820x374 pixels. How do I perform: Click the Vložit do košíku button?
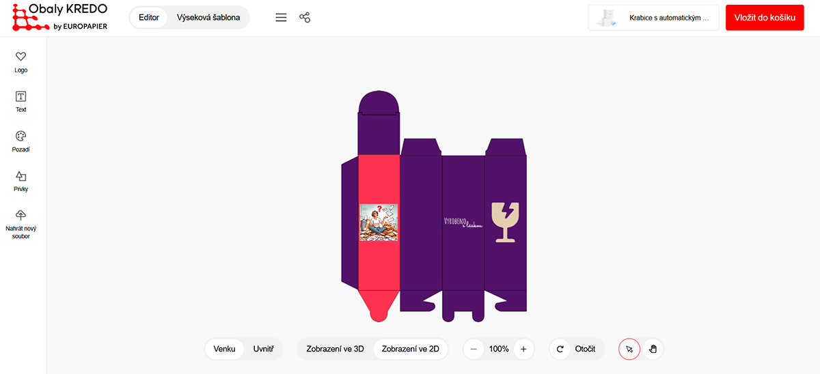coord(765,18)
